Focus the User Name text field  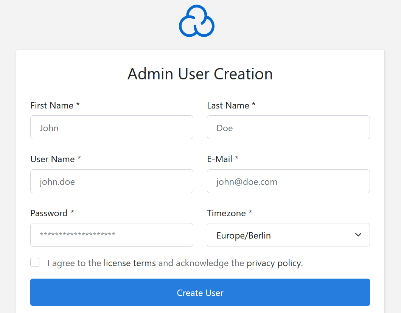[112, 181]
